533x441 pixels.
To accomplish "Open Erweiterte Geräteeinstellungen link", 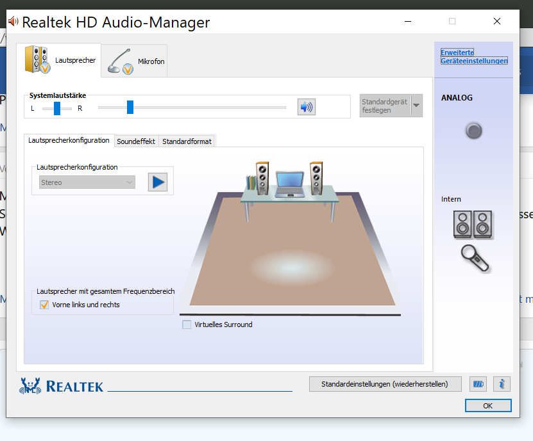I will point(474,57).
